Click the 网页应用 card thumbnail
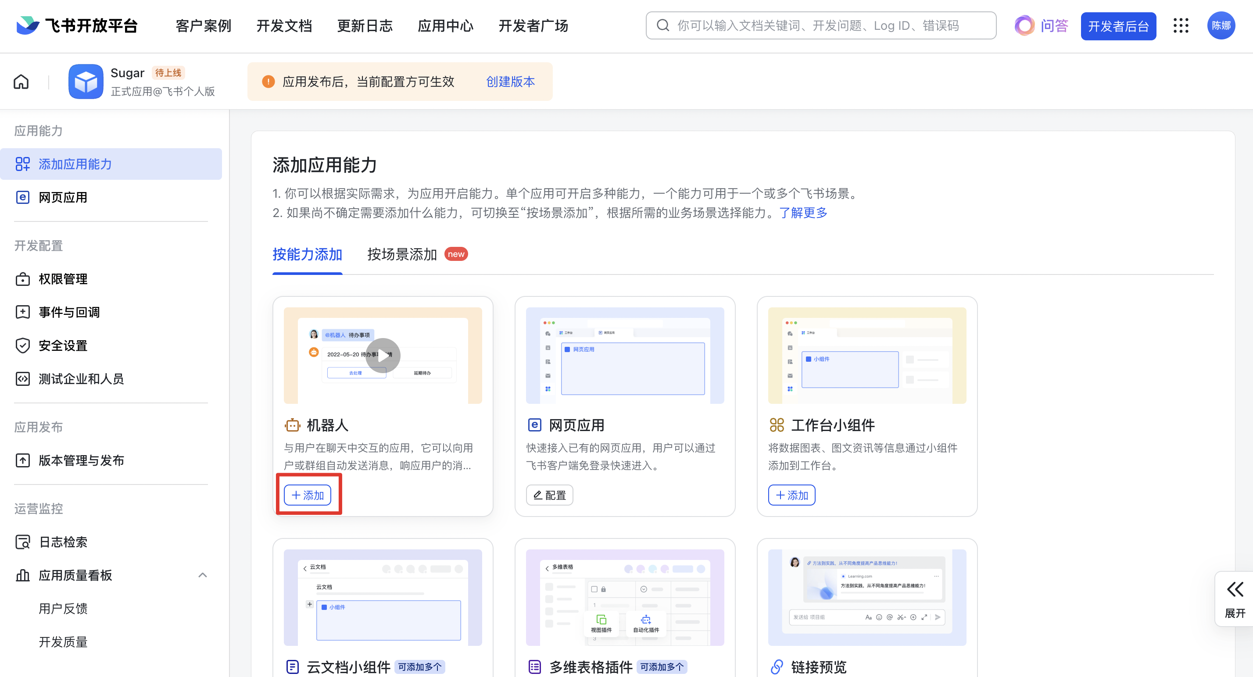This screenshot has width=1253, height=677. [x=625, y=355]
